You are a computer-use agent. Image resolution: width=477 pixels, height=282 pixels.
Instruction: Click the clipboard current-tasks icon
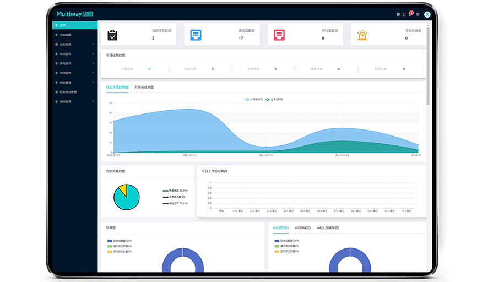pyautogui.click(x=112, y=35)
